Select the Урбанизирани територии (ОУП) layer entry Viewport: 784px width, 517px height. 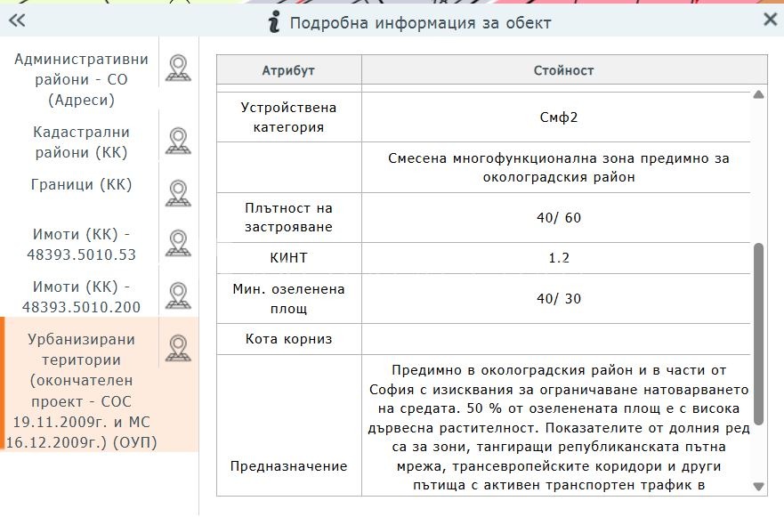[85, 392]
